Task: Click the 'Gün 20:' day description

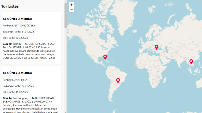Action: 29,51
